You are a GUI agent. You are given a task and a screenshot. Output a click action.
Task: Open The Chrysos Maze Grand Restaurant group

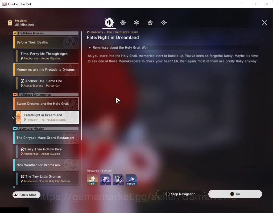coord(46,138)
